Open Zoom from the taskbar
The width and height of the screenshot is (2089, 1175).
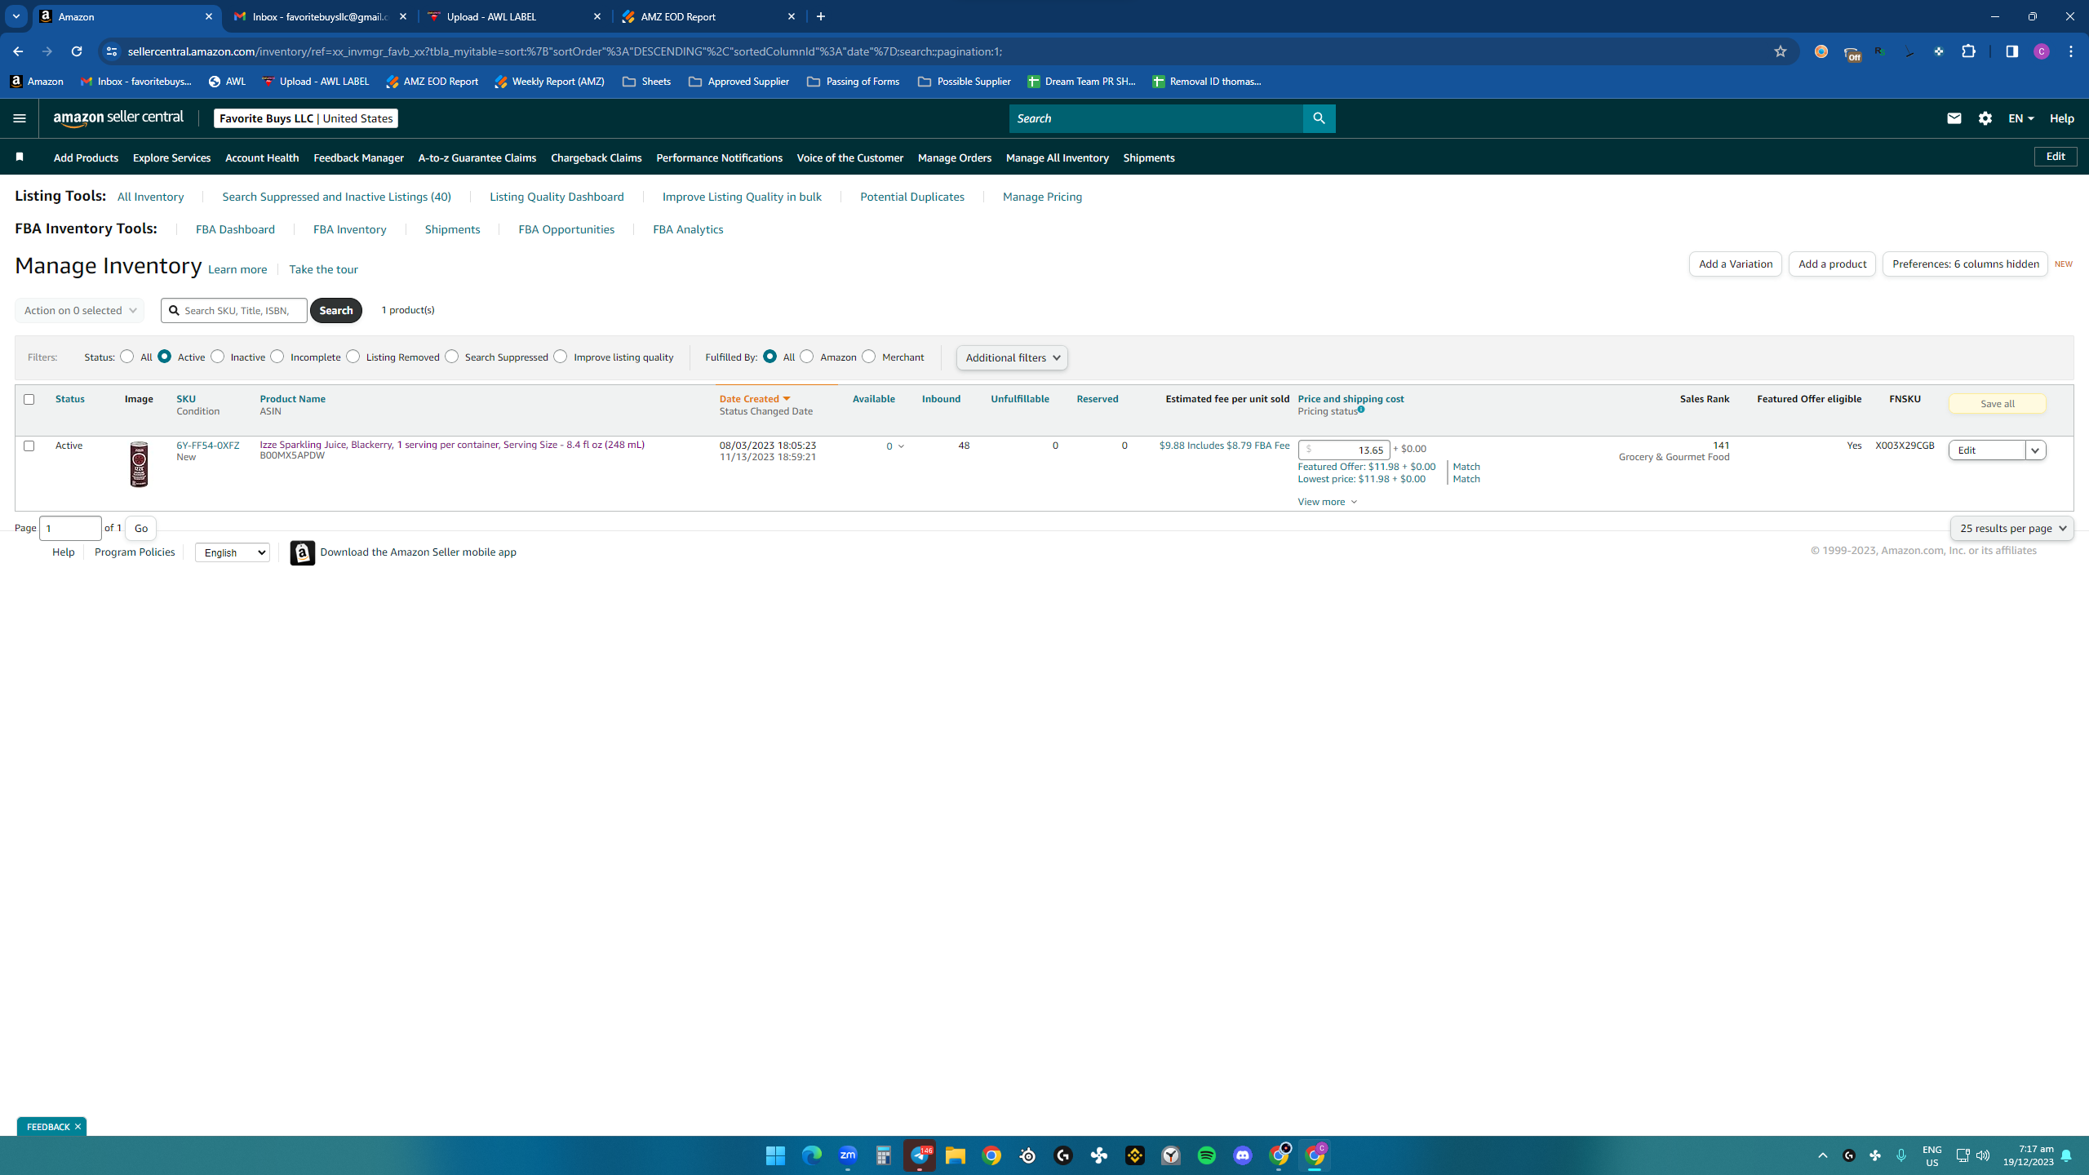[x=848, y=1155]
